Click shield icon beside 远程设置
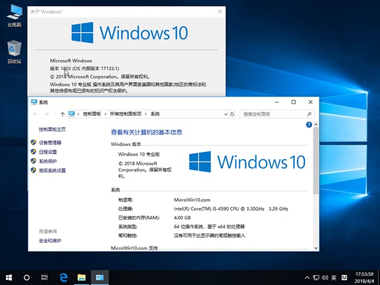Viewport: 380px width, 285px height. point(33,152)
